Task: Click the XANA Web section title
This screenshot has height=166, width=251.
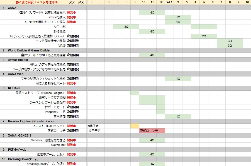Action: click(x=16, y=74)
